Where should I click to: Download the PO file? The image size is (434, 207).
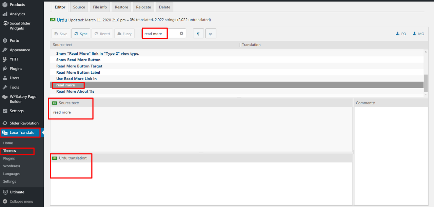(x=401, y=34)
